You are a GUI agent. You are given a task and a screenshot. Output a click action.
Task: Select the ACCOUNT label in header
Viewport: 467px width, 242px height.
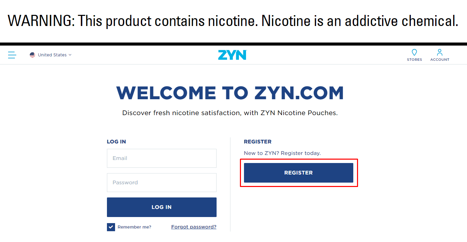(440, 60)
